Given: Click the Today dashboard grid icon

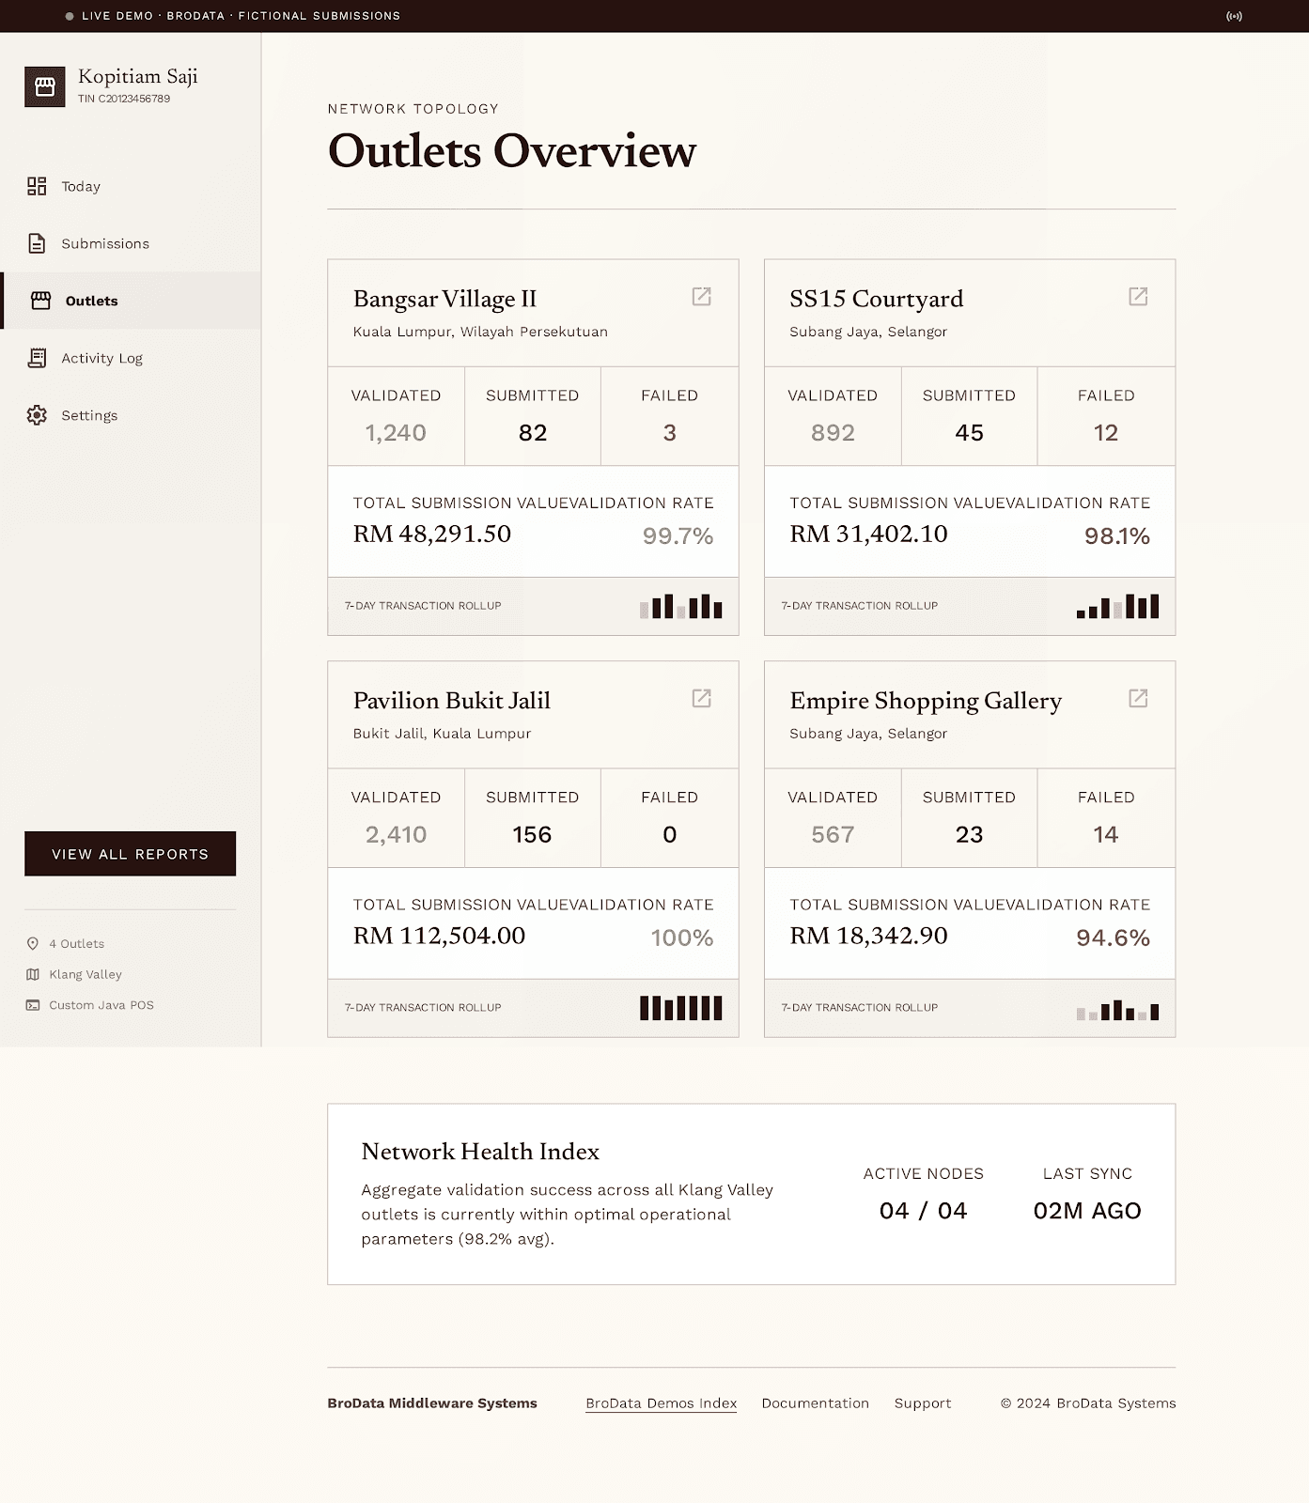Looking at the screenshot, I should pyautogui.click(x=37, y=186).
